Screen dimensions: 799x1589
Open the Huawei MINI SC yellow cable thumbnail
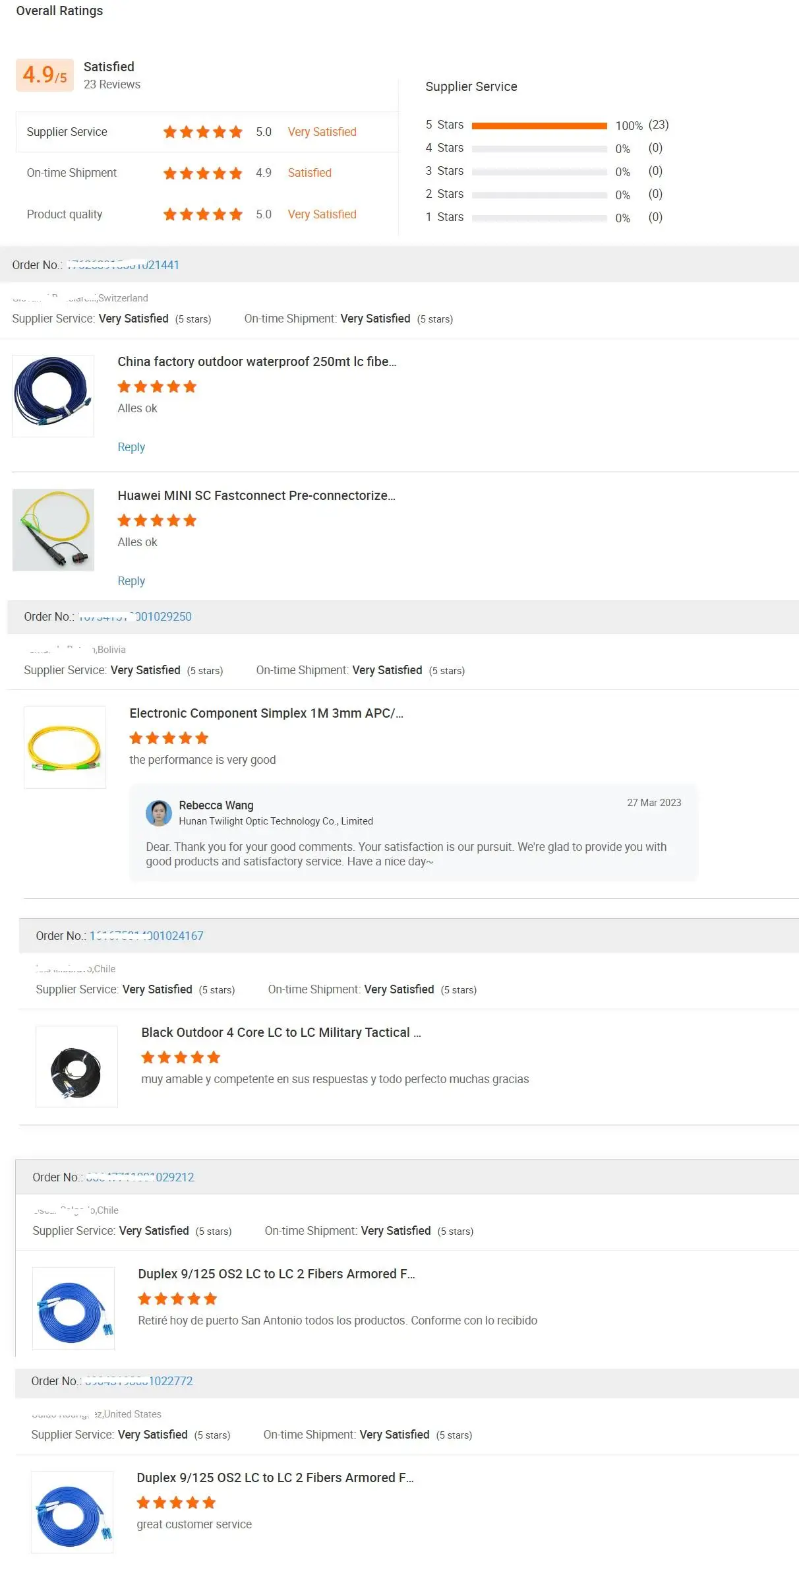pyautogui.click(x=53, y=530)
